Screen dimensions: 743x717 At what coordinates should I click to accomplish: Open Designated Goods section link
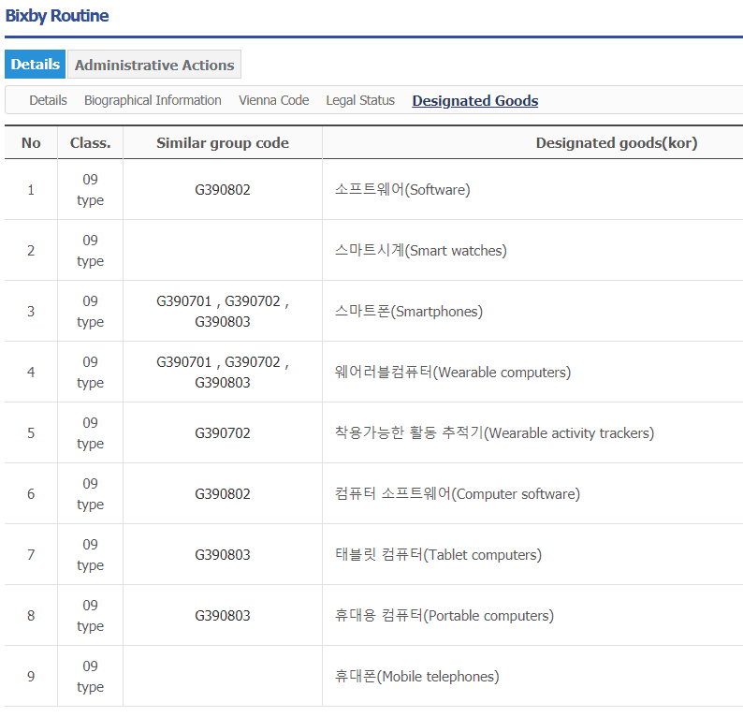click(x=474, y=100)
